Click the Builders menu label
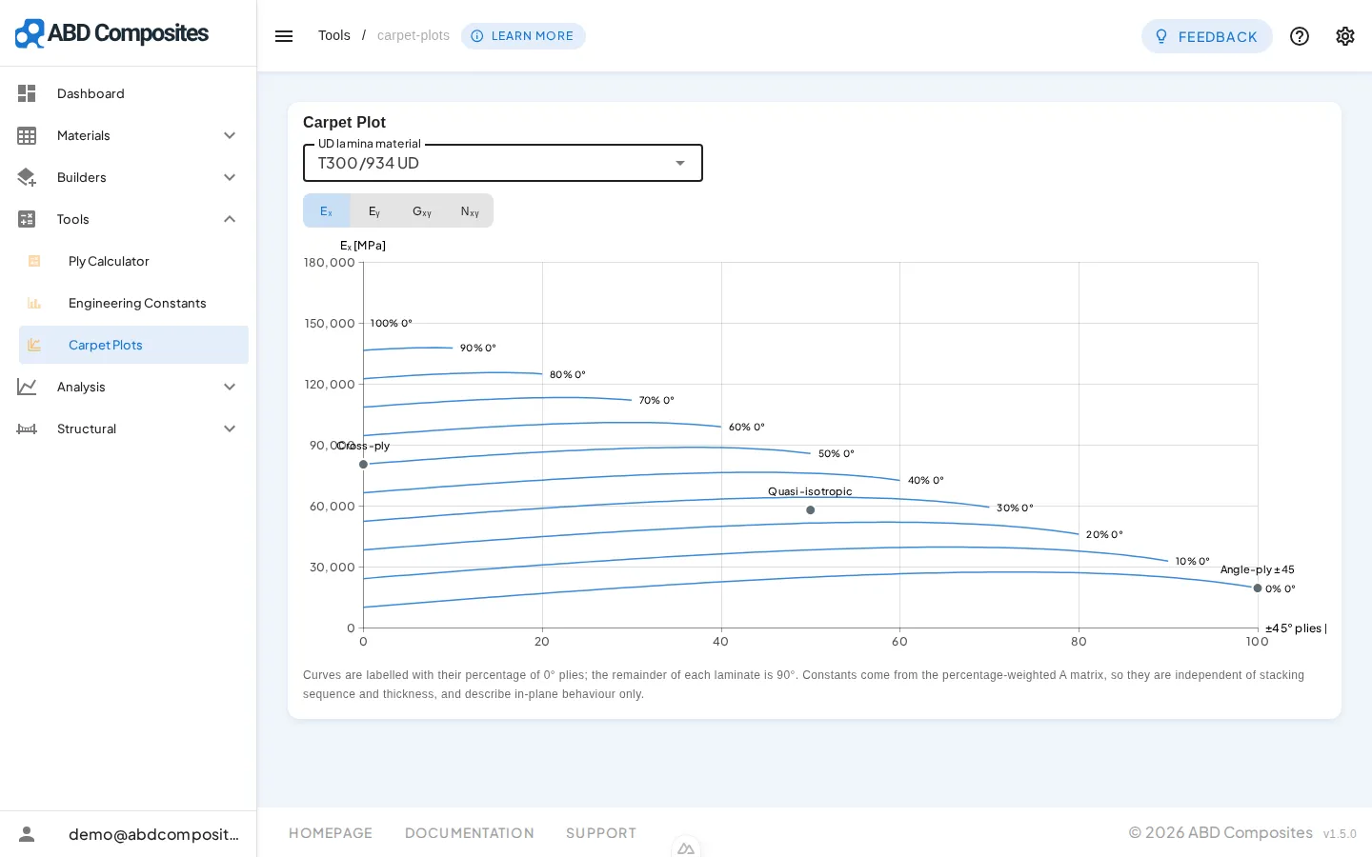 pyautogui.click(x=82, y=177)
